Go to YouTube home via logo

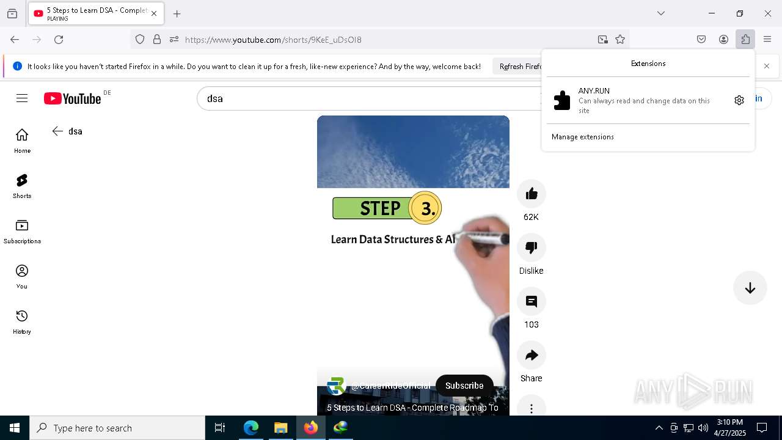(x=72, y=98)
